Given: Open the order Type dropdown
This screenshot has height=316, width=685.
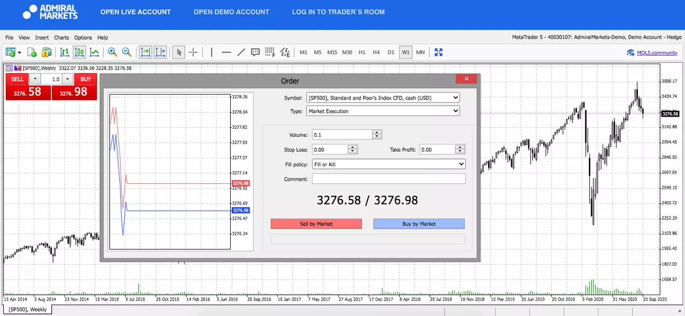Looking at the screenshot, I should (x=383, y=111).
